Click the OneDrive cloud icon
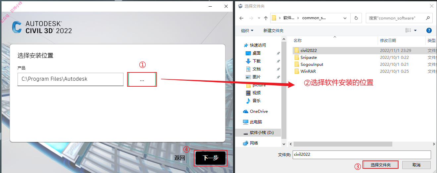 click(246, 111)
